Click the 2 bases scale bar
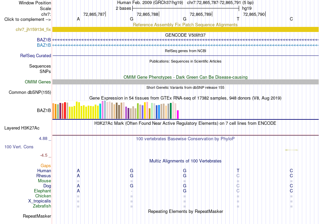Viewport: 319px width, 224px height. (186, 8)
